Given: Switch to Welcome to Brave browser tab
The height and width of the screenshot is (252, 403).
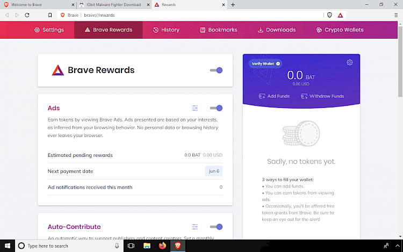Looking at the screenshot, I should pyautogui.click(x=39, y=5).
